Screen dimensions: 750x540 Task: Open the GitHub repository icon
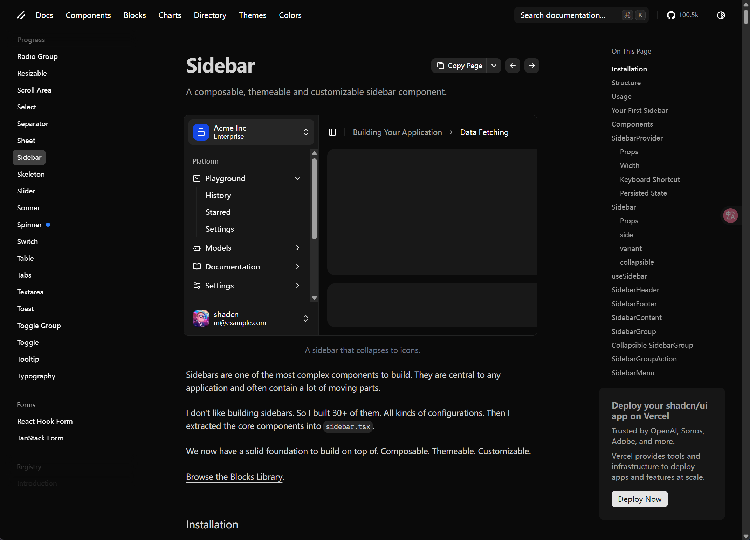coord(670,15)
